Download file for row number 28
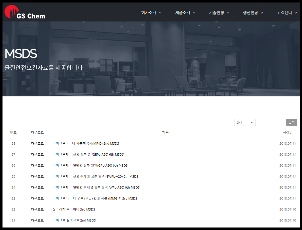Screen dimensions: 302x230 tap(38, 144)
